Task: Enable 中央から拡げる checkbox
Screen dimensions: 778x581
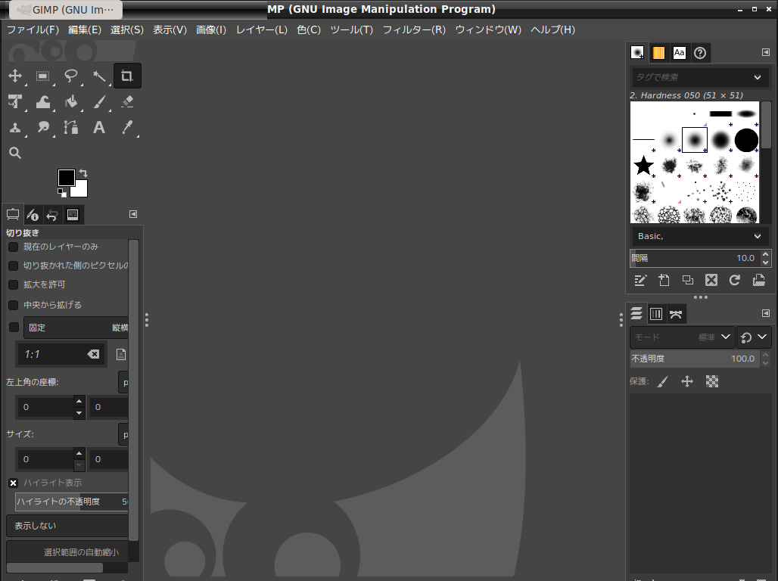Action: [14, 305]
